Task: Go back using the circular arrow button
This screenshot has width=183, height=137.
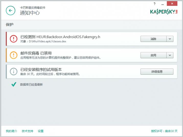Action: click(x=10, y=11)
